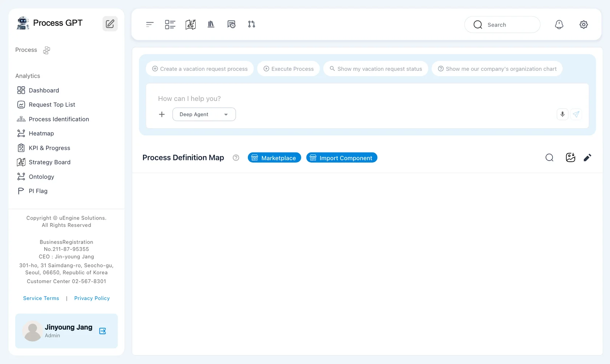Image resolution: width=610 pixels, height=364 pixels.
Task: Start a new chat with the edit icon
Action: click(x=110, y=24)
